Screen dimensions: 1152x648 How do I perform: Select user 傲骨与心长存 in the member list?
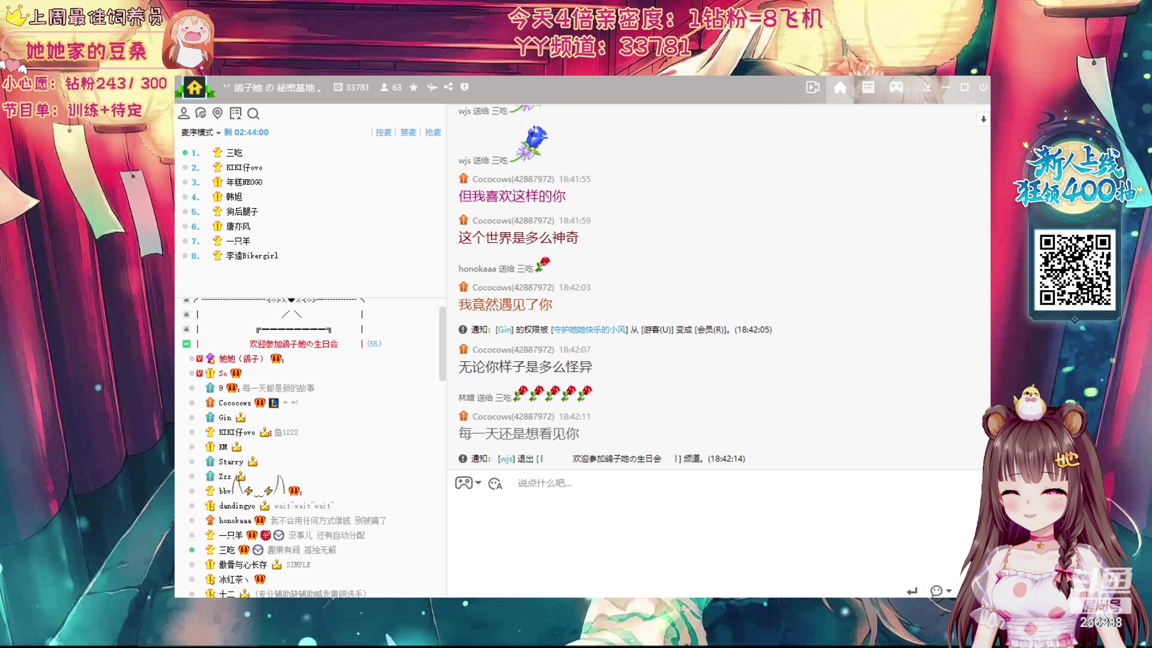242,565
